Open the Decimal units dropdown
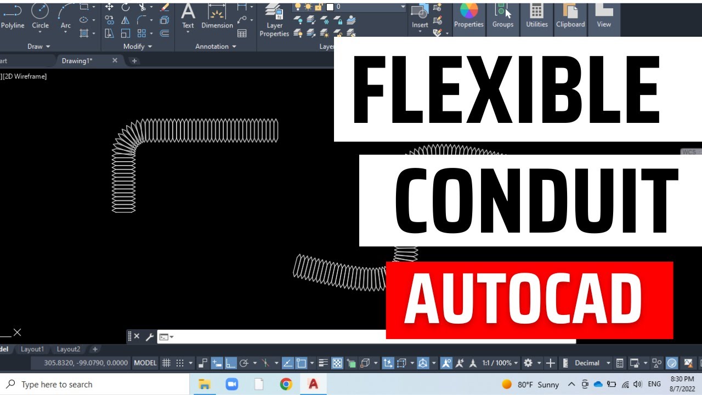The height and width of the screenshot is (395, 702). (x=592, y=363)
